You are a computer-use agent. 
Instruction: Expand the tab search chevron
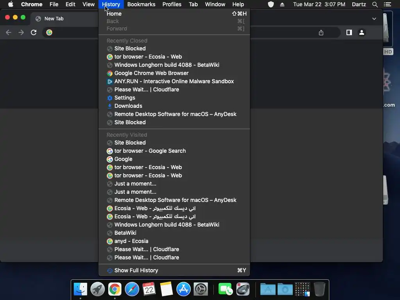pyautogui.click(x=374, y=19)
